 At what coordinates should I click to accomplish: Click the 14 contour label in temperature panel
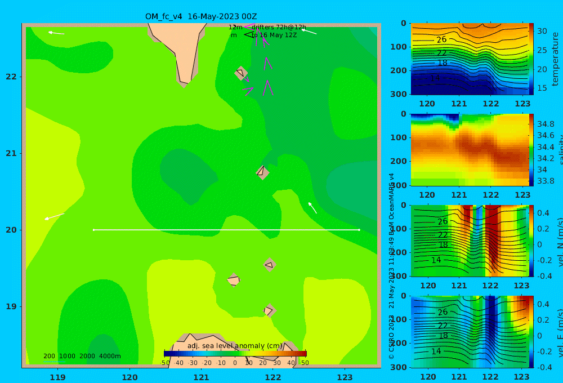(435, 78)
